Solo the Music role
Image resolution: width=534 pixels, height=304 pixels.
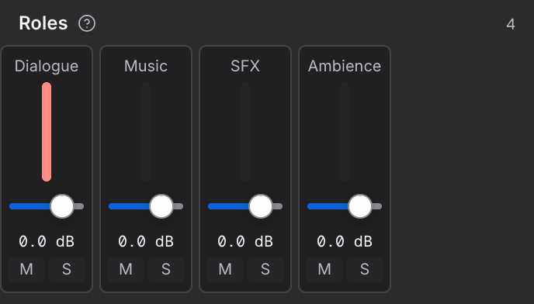(166, 270)
